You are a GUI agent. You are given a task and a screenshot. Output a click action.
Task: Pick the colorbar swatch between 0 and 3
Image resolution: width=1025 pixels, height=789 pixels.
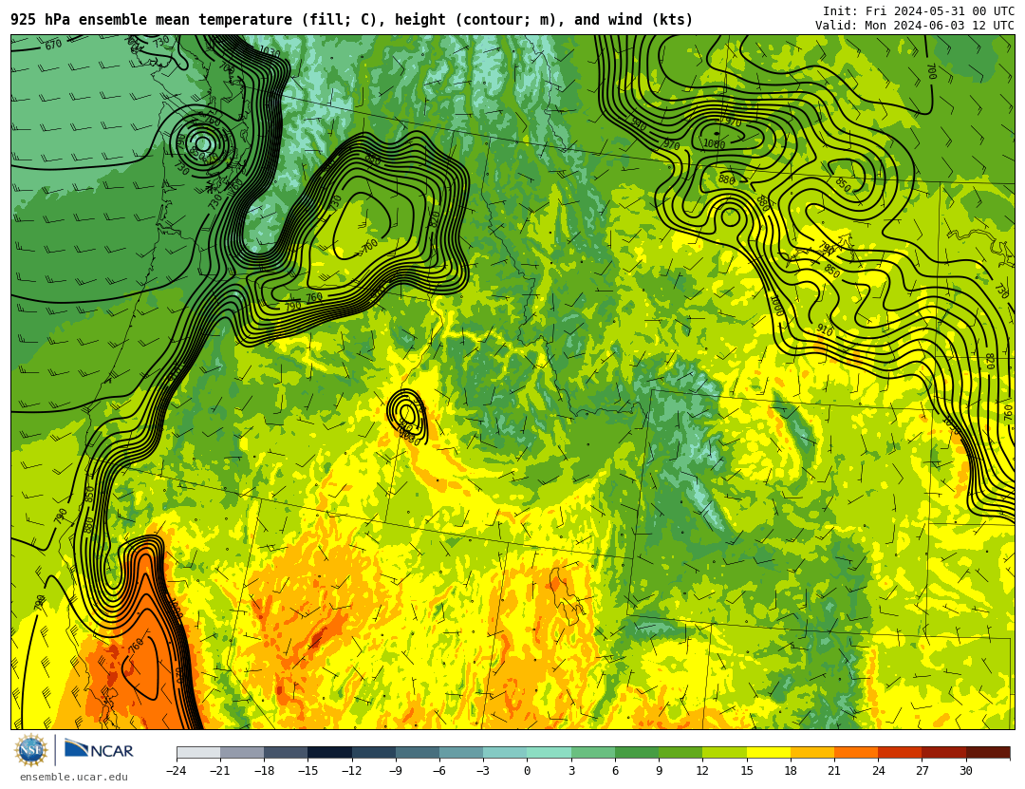[550, 752]
